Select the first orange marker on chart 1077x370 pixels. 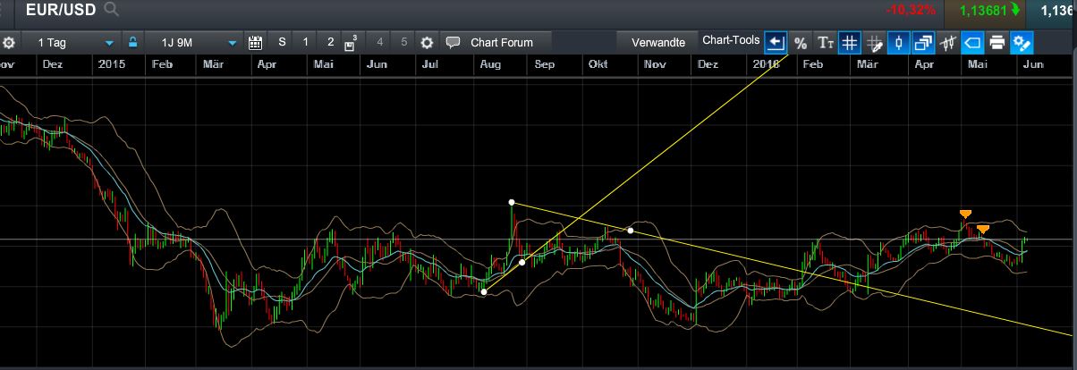click(965, 214)
